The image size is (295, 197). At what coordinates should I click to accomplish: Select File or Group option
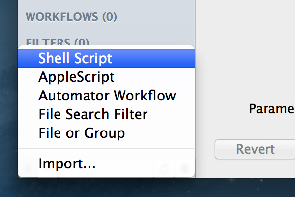106,133
